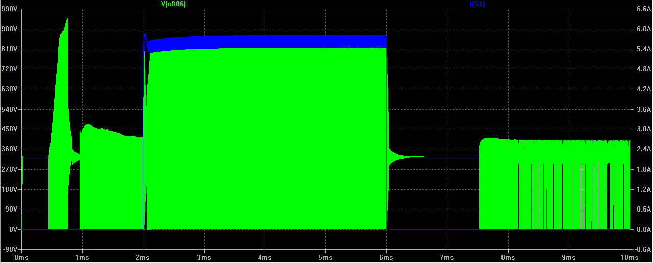Click the 450V left axis label

coord(10,129)
